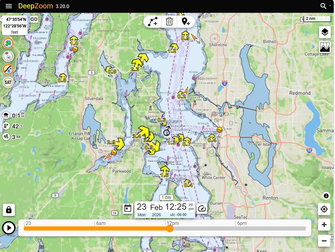Zoom out with the minus button
Image resolution: width=335 pixels, height=252 pixels.
pos(324,240)
